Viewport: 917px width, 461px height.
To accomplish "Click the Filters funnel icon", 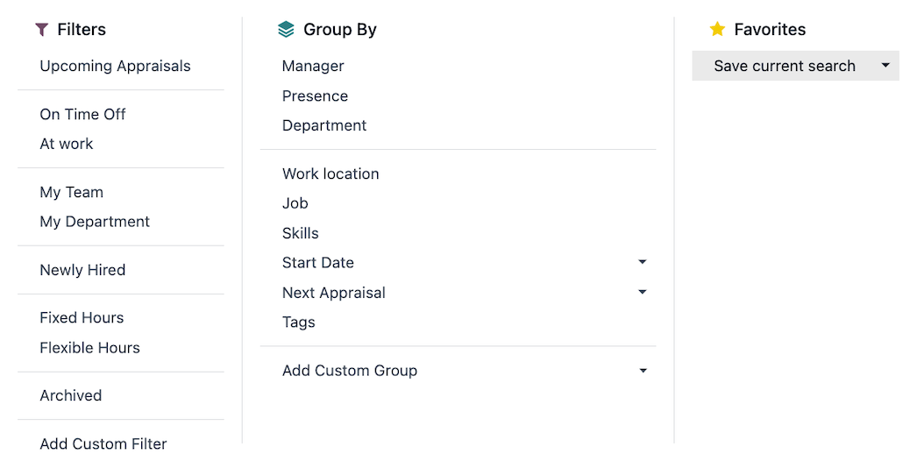I will [x=41, y=30].
